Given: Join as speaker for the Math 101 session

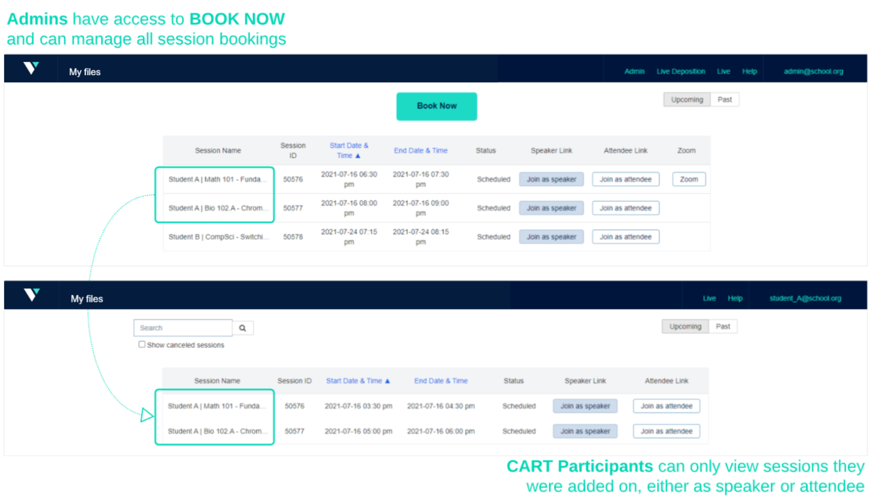Looking at the screenshot, I should point(551,179).
